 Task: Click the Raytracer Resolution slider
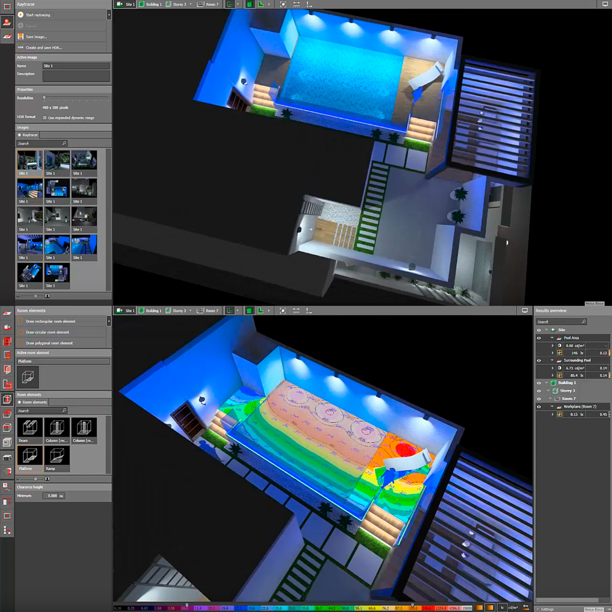pyautogui.click(x=45, y=98)
